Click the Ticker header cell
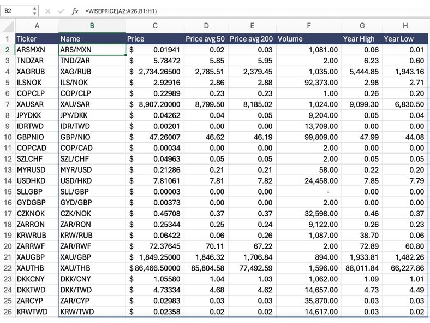 click(x=37, y=39)
